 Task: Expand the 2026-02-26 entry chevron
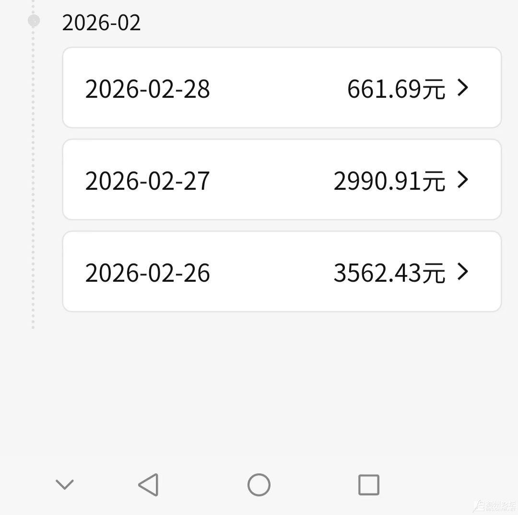tap(463, 272)
